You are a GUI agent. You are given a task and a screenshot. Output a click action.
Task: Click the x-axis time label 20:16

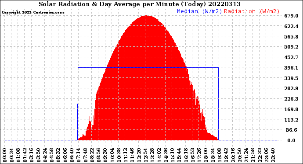[x=233, y=155]
